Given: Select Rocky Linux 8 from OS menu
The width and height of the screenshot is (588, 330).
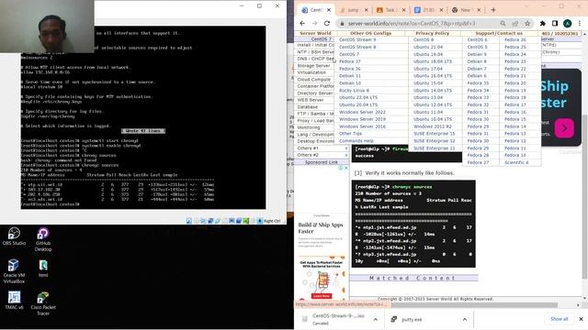Looking at the screenshot, I should (x=354, y=91).
